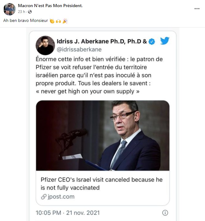Click the Ah ben bravo Monsieur caption
This screenshot has height=221, width=205.
(26, 21)
